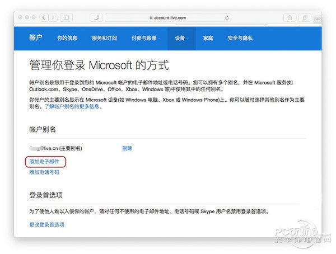
Task: Open the 安全与隐私 menu item
Action: click(240, 38)
